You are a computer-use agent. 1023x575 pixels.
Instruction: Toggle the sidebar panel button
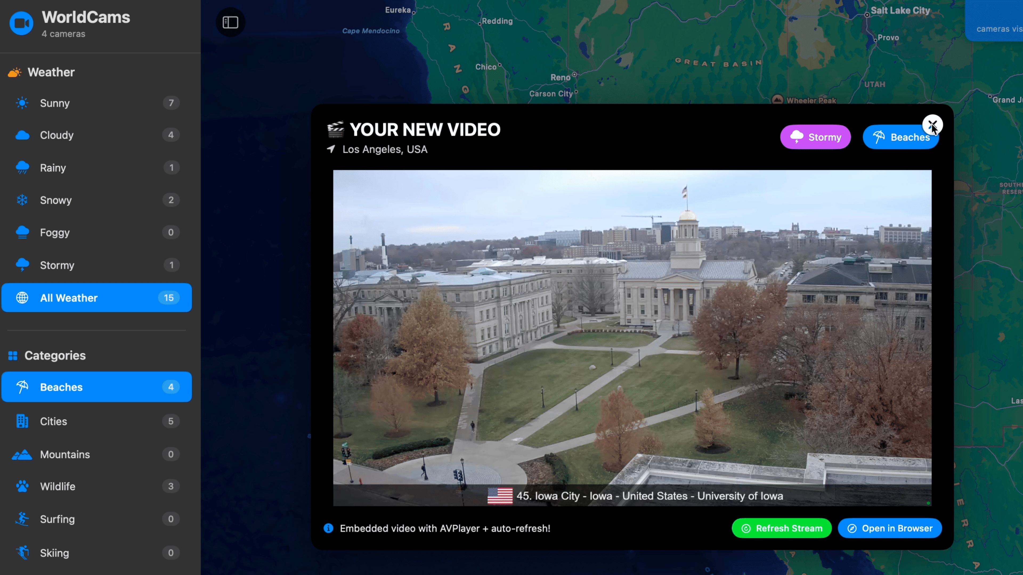click(230, 22)
